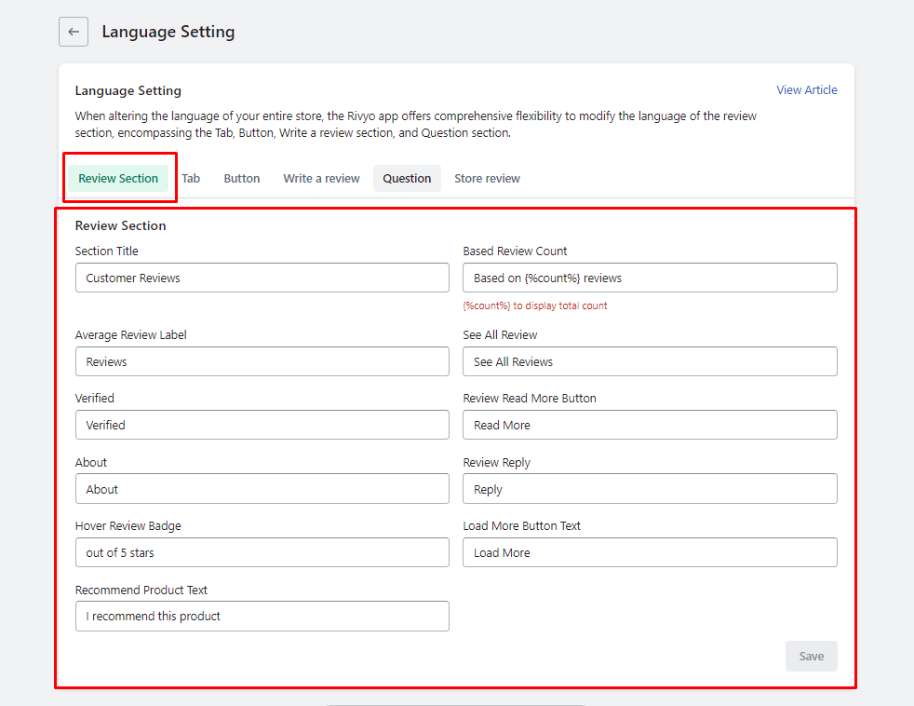The width and height of the screenshot is (914, 706).
Task: Select the Review Read More Button field
Action: tap(650, 425)
